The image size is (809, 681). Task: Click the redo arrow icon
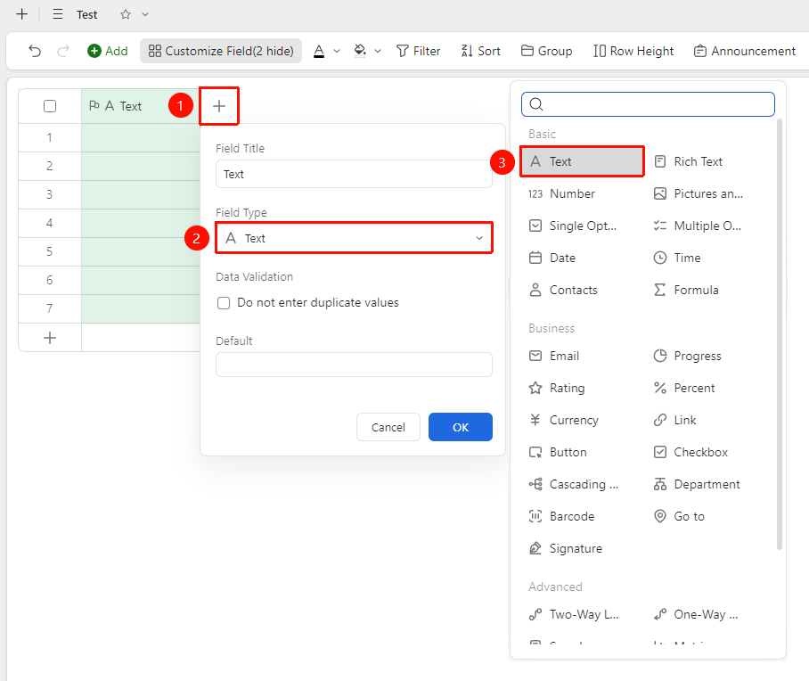click(x=63, y=51)
